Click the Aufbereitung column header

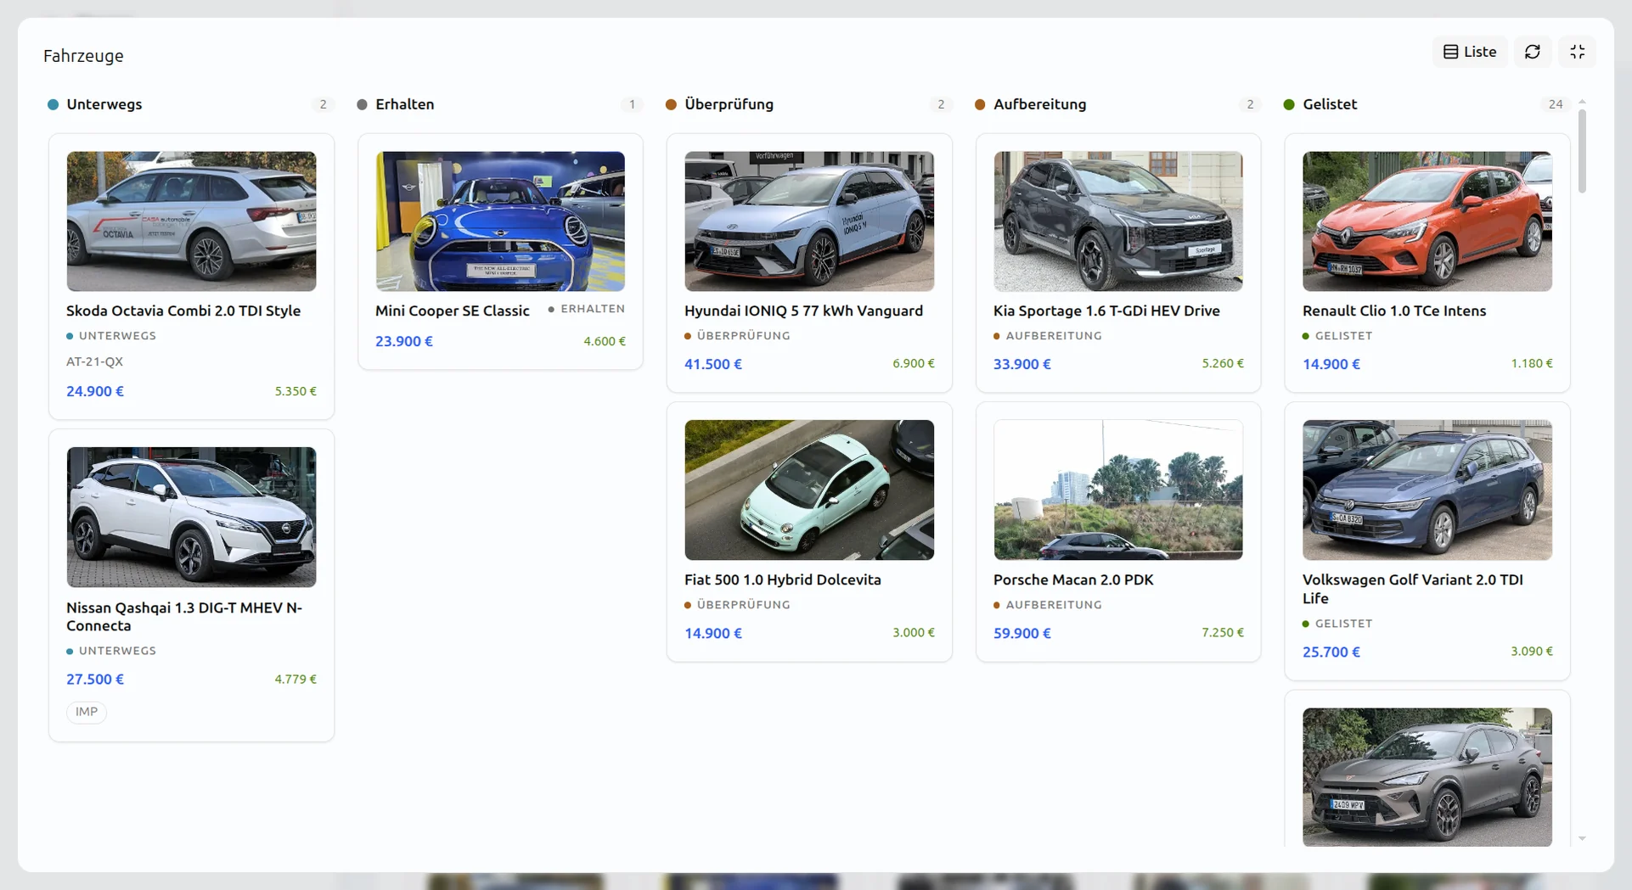[1040, 104]
